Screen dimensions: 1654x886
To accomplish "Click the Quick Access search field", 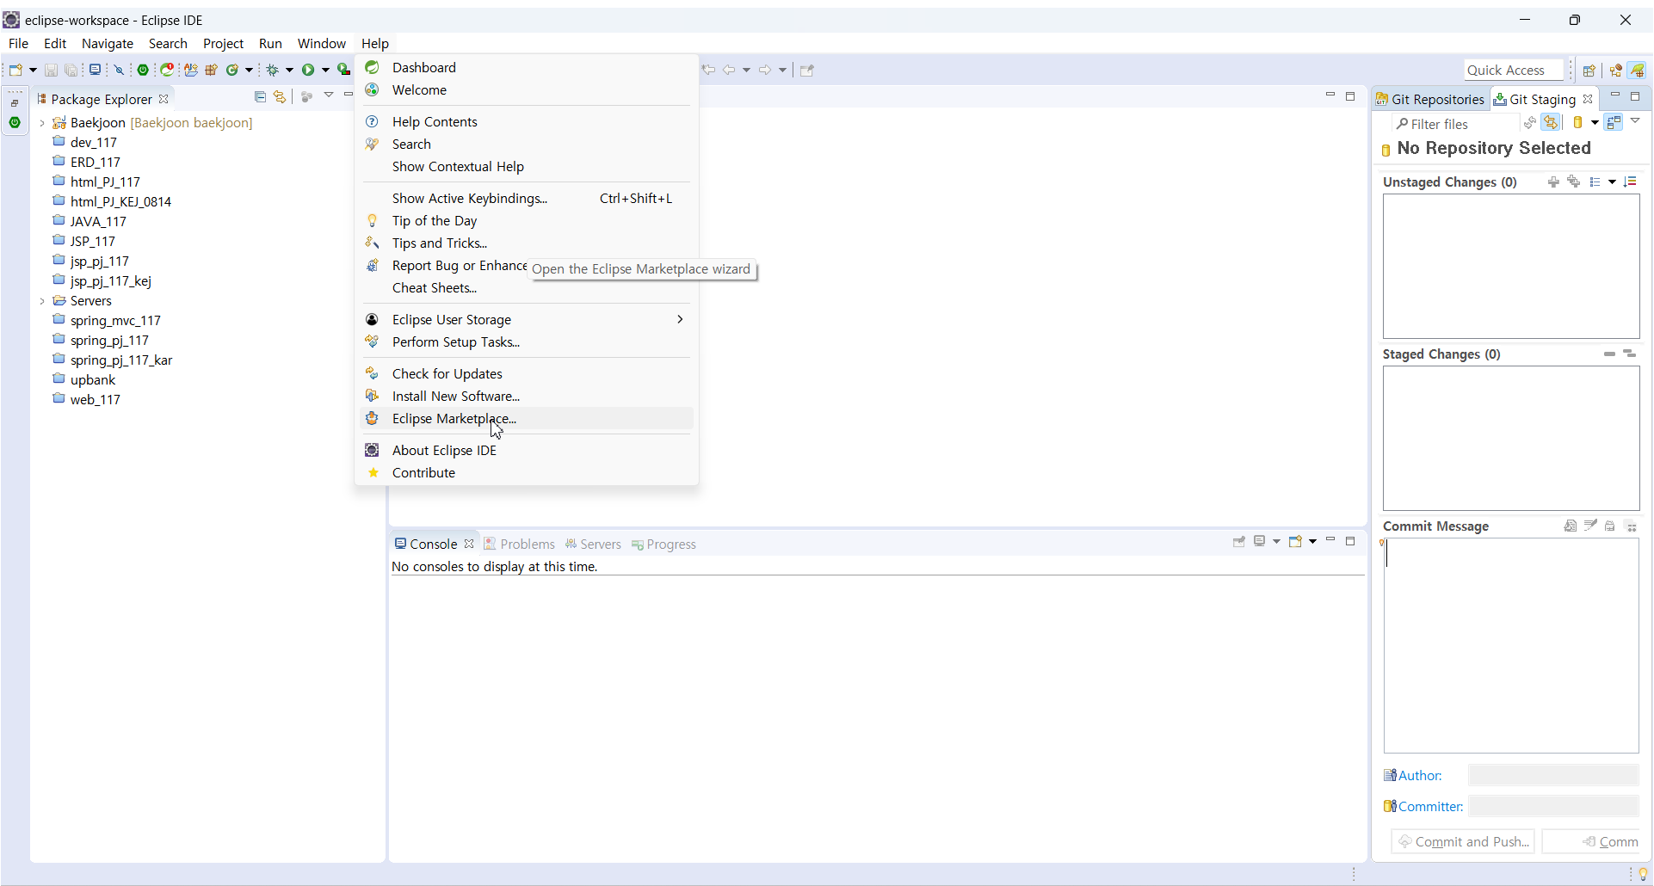I will 1514,71.
